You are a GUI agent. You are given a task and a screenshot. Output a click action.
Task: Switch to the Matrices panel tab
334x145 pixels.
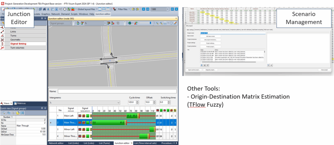click(20, 103)
